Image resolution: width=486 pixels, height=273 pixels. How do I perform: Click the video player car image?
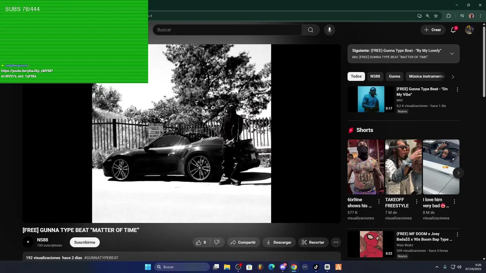click(x=181, y=133)
